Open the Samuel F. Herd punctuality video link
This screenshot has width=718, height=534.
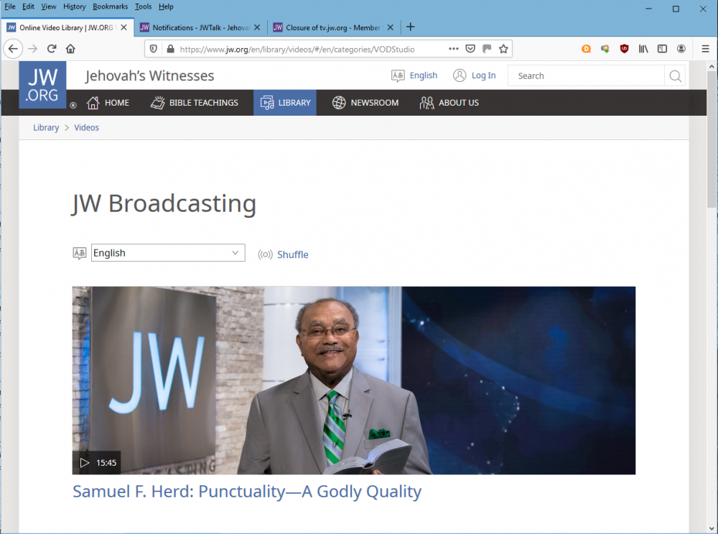point(247,492)
